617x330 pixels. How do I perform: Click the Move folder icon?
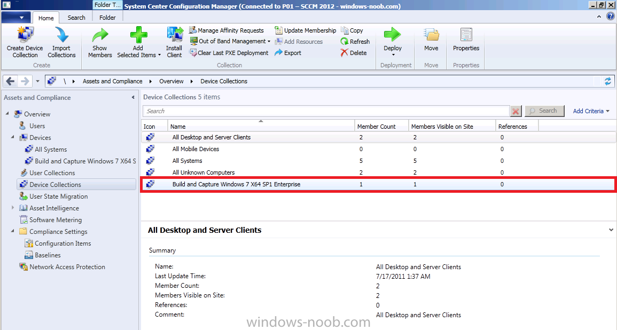(x=431, y=35)
